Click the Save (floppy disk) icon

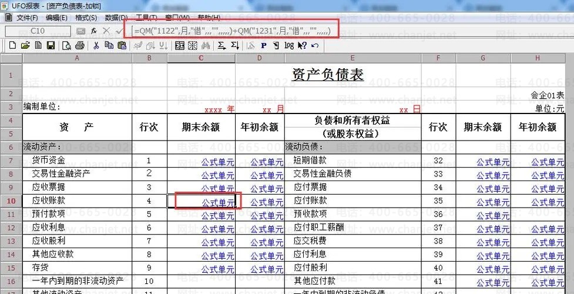click(51, 45)
